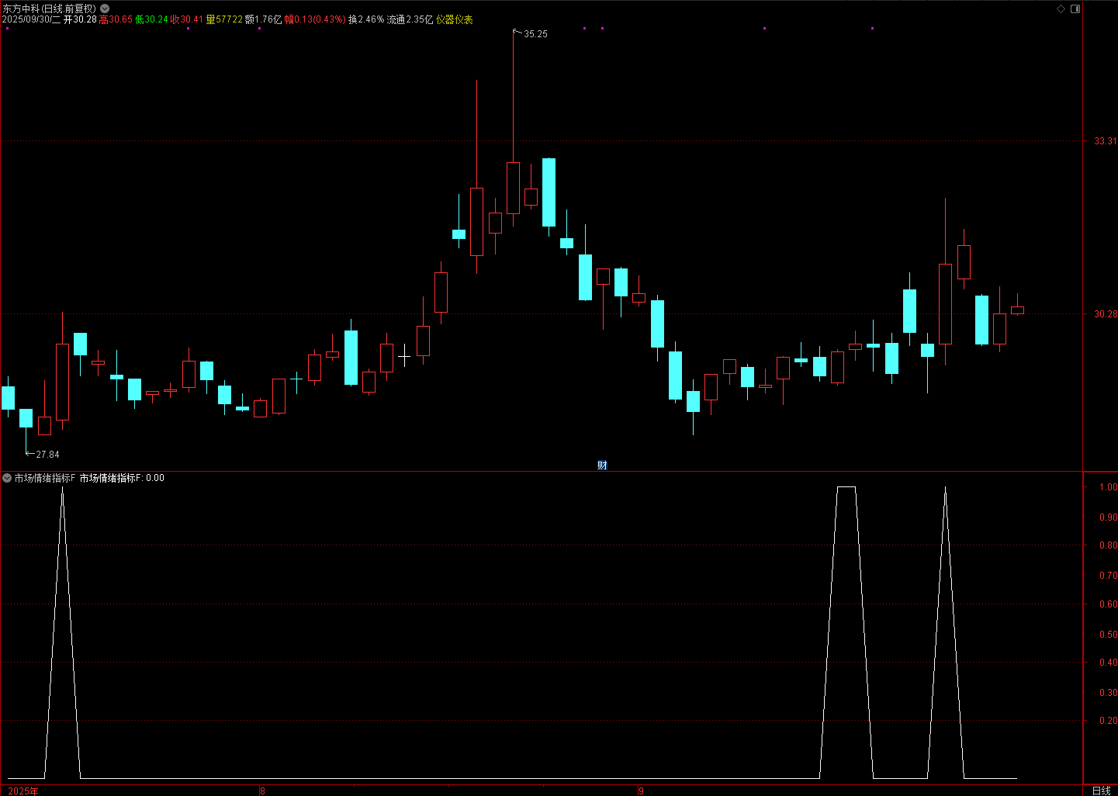Select the 35.25 high price label
1118x796 pixels.
535,34
